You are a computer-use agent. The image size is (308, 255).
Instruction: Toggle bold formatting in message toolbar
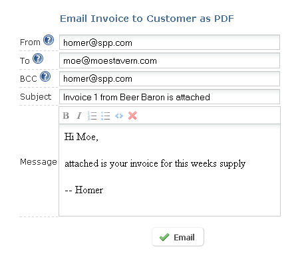(x=66, y=116)
